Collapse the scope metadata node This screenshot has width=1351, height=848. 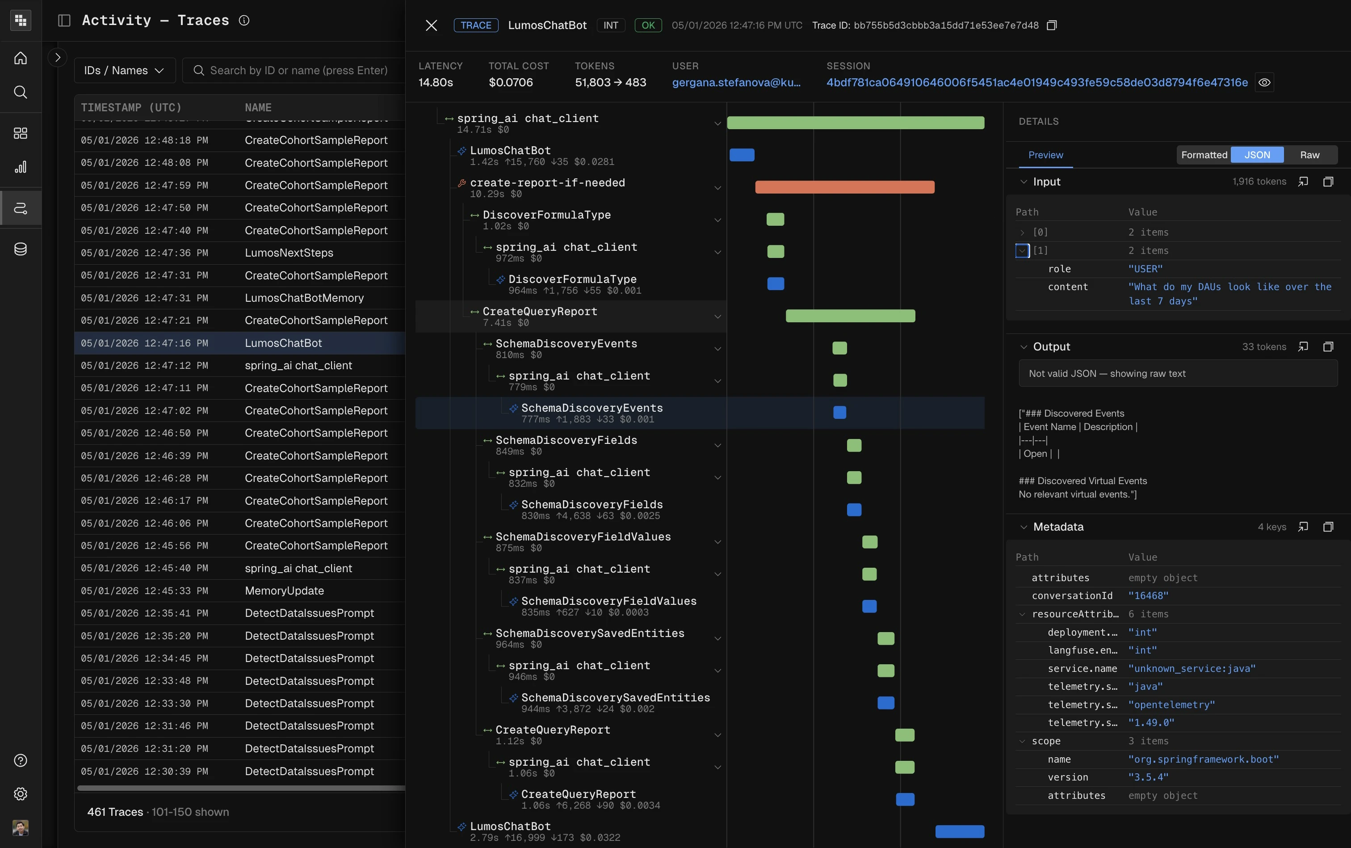tap(1022, 742)
